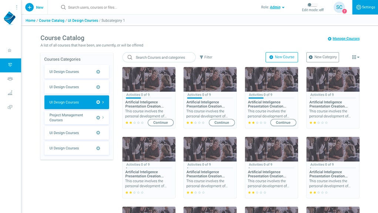This screenshot has width=378, height=213.
Task: Click the 'Course Catalog' page title
Action: click(63, 38)
